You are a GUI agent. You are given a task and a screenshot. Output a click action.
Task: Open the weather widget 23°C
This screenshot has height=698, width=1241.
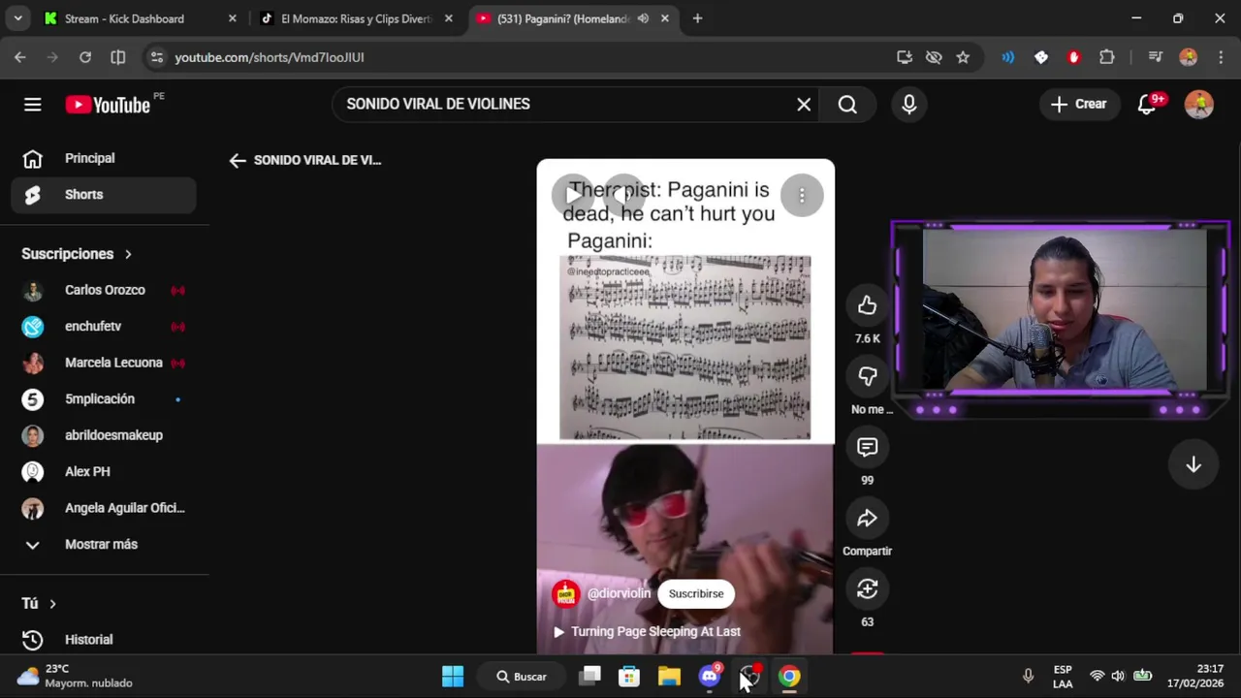[76, 677]
